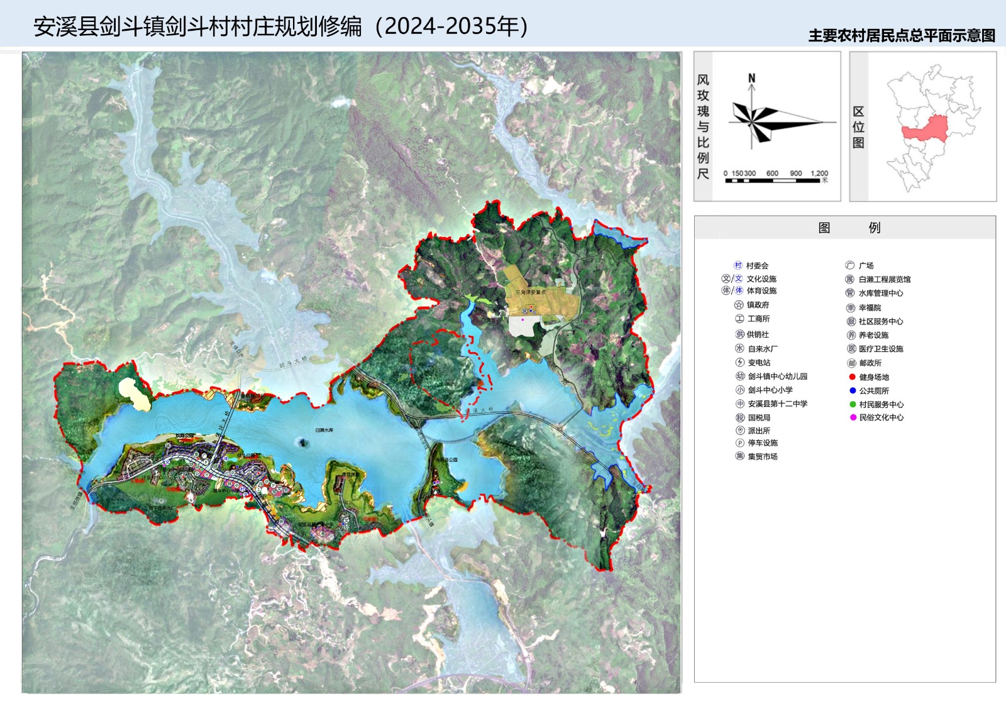This screenshot has height=711, width=1006.
Task: Click the 白濑工程展览馆 legend label
Action: (x=884, y=279)
